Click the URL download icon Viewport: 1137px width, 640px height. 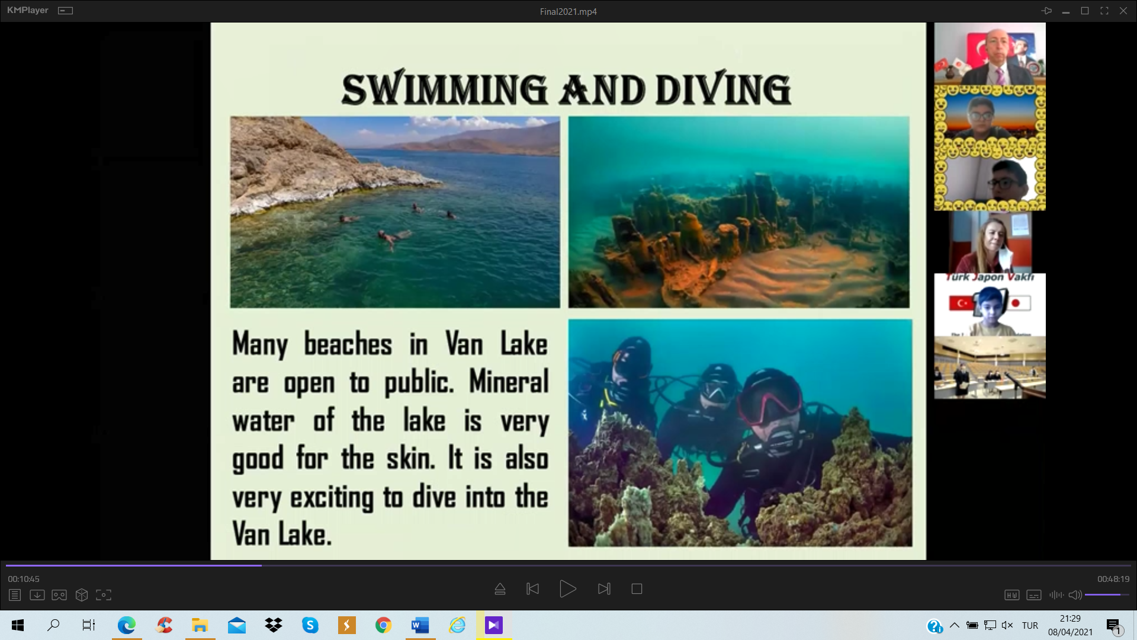tap(37, 595)
